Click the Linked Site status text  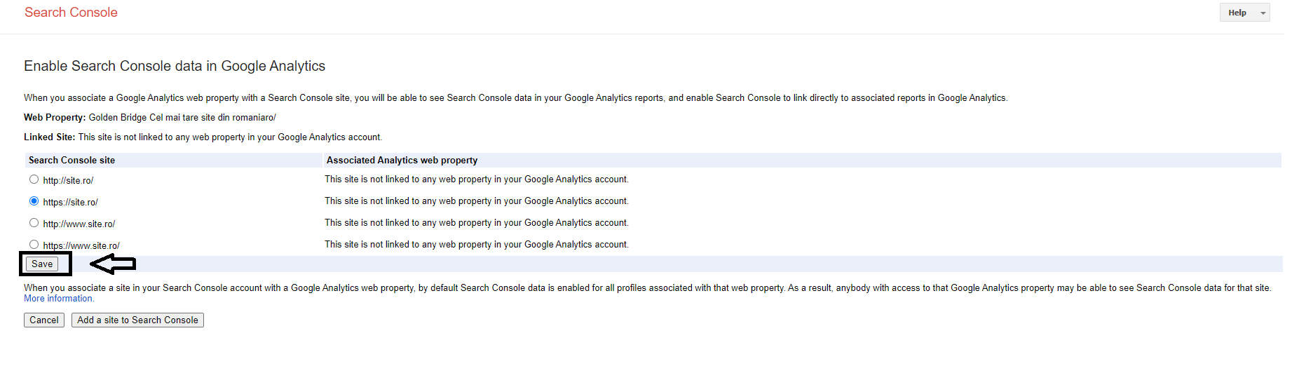(230, 137)
